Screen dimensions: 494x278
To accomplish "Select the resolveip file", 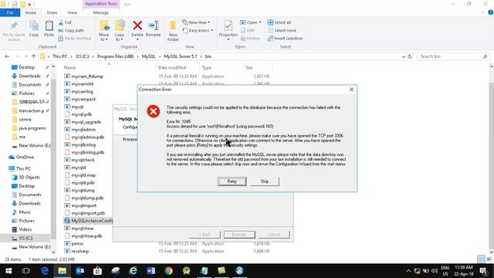I will [80, 251].
